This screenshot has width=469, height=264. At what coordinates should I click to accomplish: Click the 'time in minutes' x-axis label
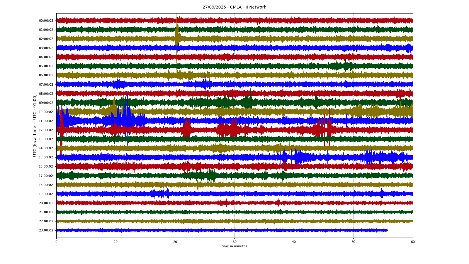pos(234,246)
